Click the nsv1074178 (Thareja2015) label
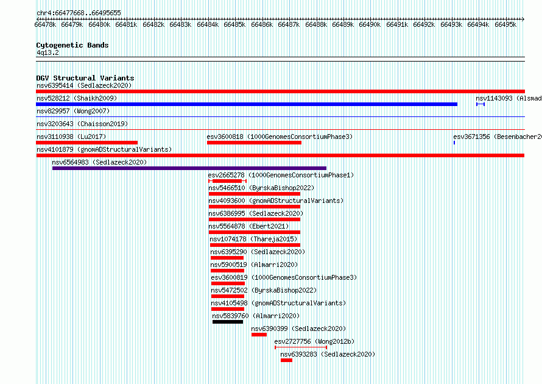The width and height of the screenshot is (542, 384). pyautogui.click(x=253, y=239)
